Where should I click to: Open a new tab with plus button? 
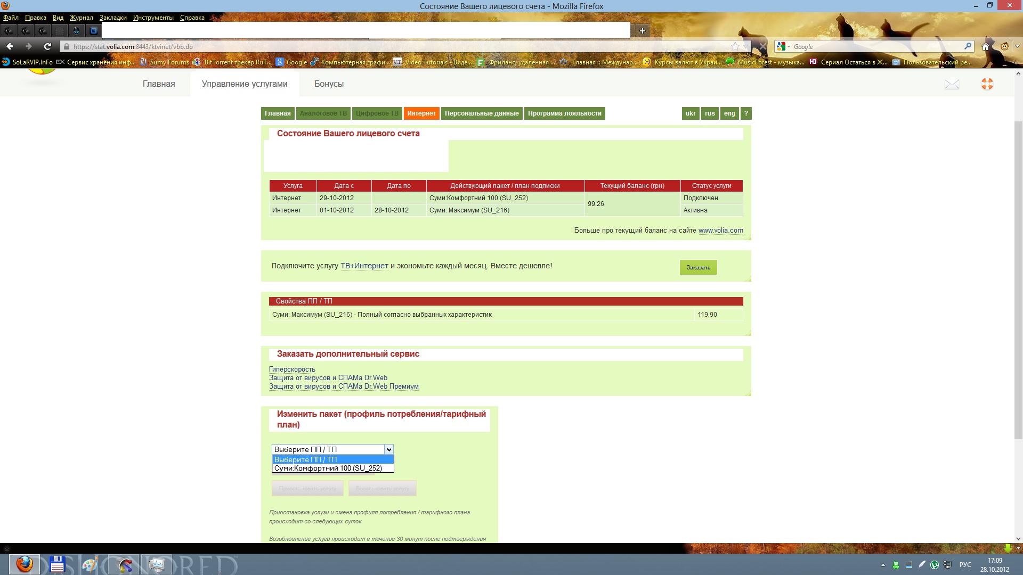coord(643,31)
